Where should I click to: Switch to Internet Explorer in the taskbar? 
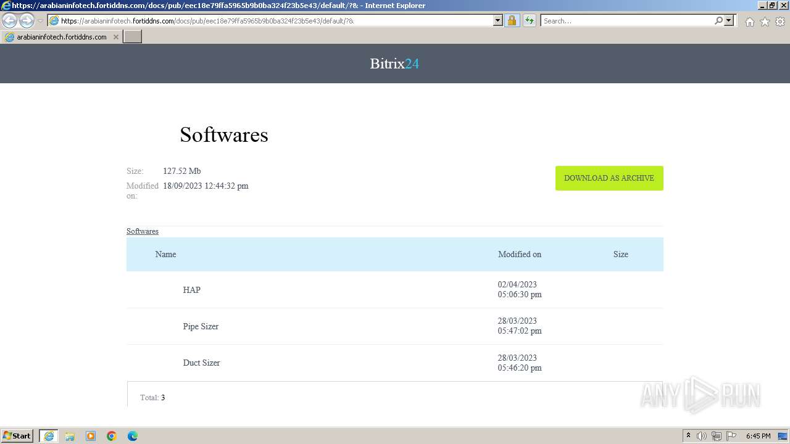point(49,436)
